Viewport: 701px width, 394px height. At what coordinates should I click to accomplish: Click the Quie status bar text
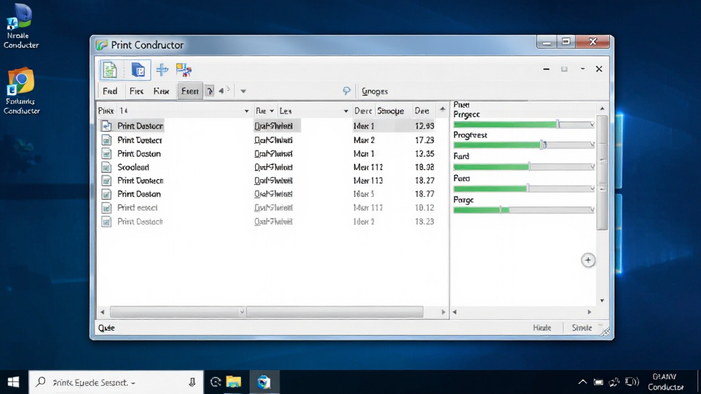pos(106,328)
